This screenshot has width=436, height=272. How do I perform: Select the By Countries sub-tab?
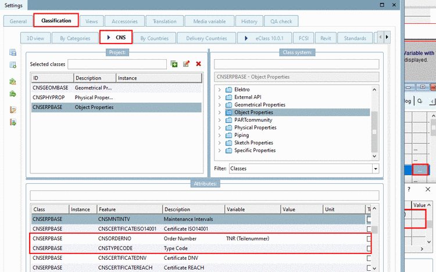154,38
